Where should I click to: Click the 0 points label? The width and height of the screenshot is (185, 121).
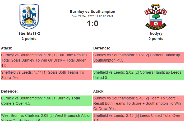[x=156, y=39]
